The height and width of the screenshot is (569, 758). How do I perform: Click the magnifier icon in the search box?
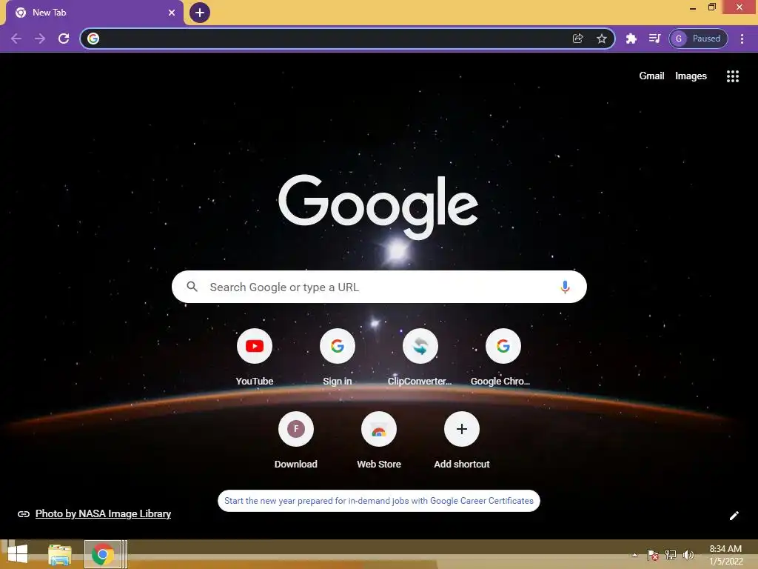pos(192,287)
